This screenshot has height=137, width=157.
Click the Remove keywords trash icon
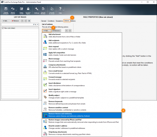pos(45,103)
